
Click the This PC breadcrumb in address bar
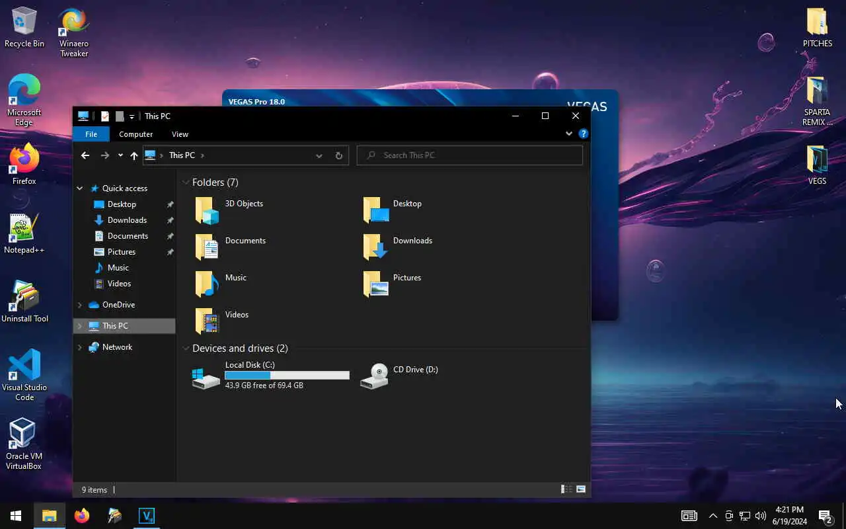coord(182,155)
